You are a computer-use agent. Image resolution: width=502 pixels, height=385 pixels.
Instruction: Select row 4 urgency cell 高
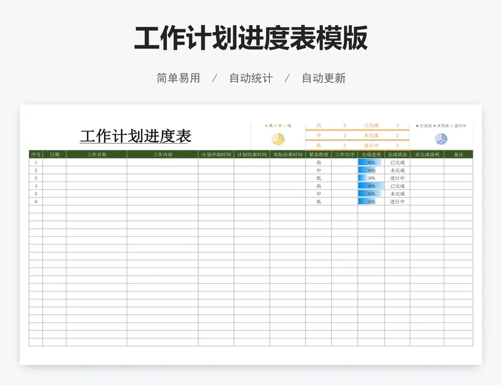click(319, 186)
